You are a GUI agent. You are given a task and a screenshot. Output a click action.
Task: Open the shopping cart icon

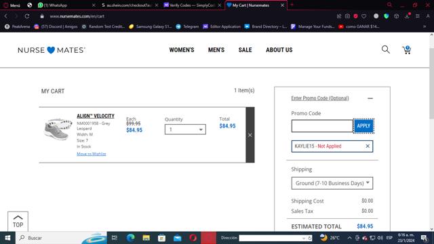tap(407, 49)
